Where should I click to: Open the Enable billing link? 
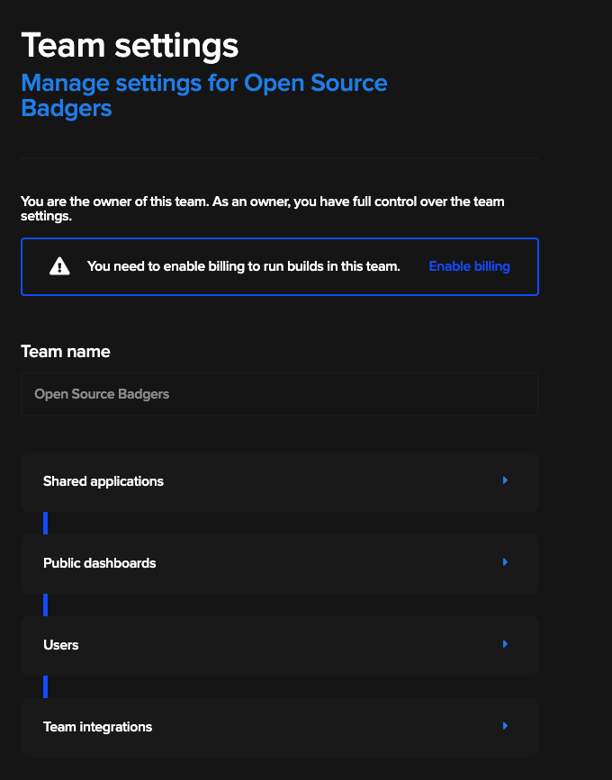point(469,266)
